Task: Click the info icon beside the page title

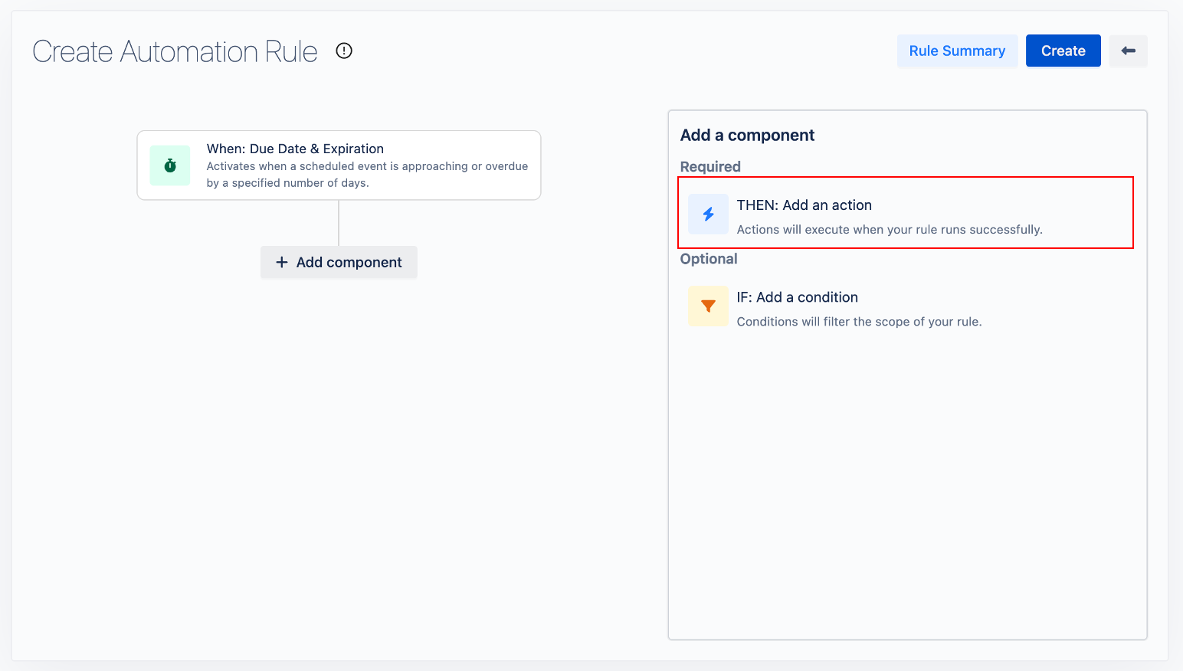Action: click(344, 51)
